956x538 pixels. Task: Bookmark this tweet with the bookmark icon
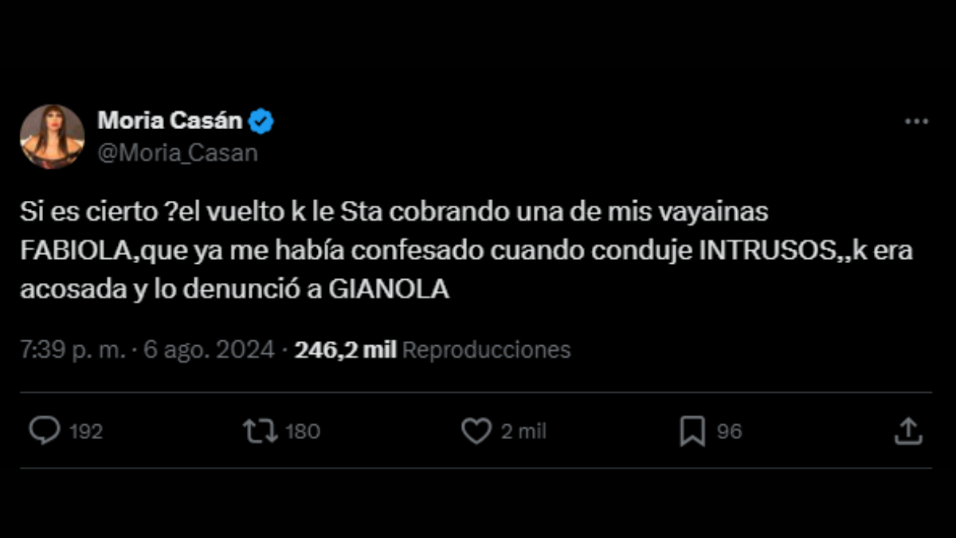click(692, 431)
